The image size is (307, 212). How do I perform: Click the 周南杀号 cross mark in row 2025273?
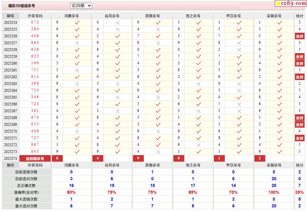(x=158, y=152)
